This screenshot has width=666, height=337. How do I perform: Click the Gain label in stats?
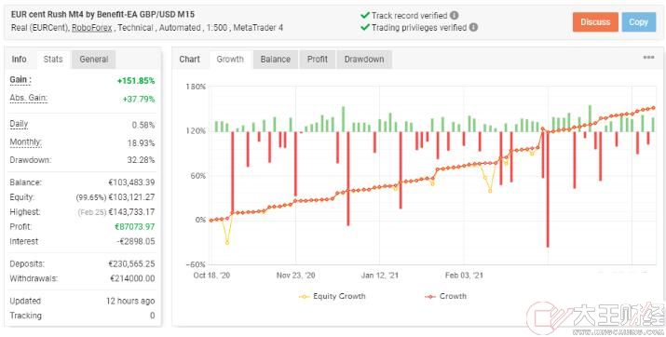20,80
